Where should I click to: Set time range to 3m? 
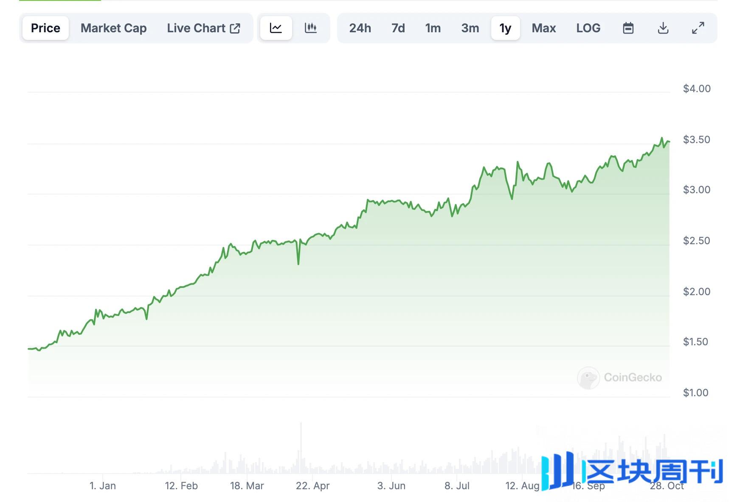pyautogui.click(x=470, y=28)
